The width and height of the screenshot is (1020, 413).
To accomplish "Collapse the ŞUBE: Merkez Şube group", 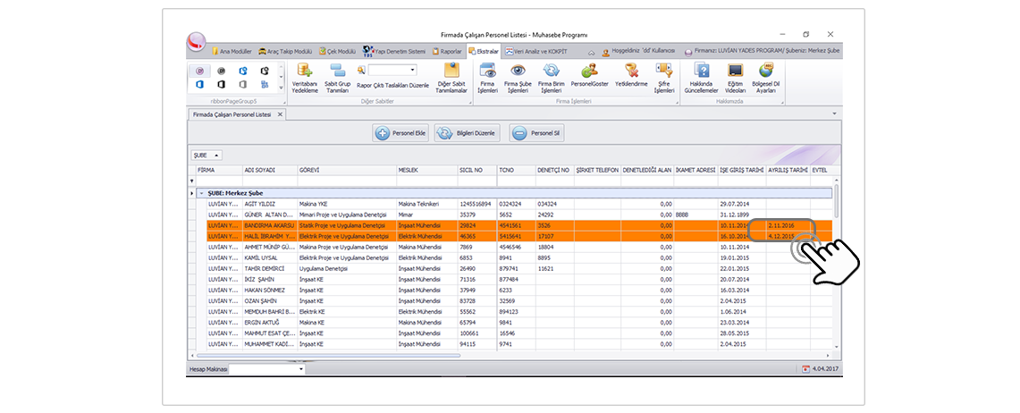I will point(202,193).
